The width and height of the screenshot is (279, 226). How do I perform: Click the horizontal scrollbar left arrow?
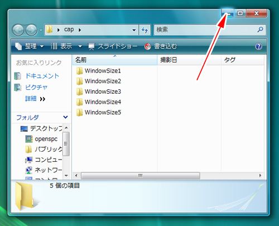(76, 175)
